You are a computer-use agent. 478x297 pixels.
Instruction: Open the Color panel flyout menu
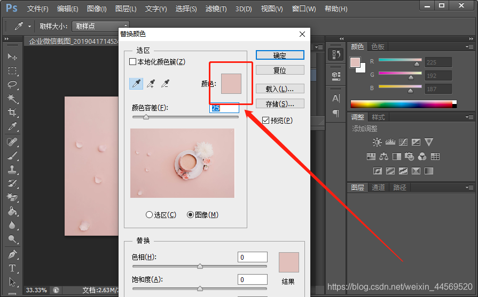(x=469, y=46)
